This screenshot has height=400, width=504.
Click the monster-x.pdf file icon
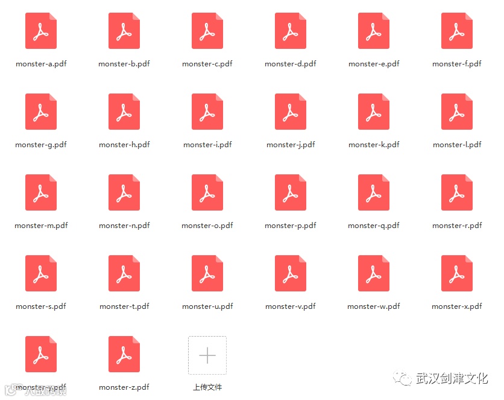click(457, 273)
